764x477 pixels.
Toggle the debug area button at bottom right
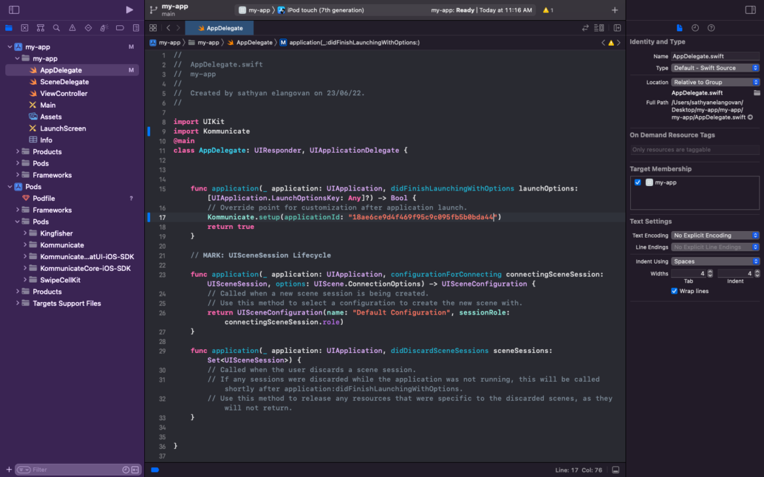tap(616, 470)
